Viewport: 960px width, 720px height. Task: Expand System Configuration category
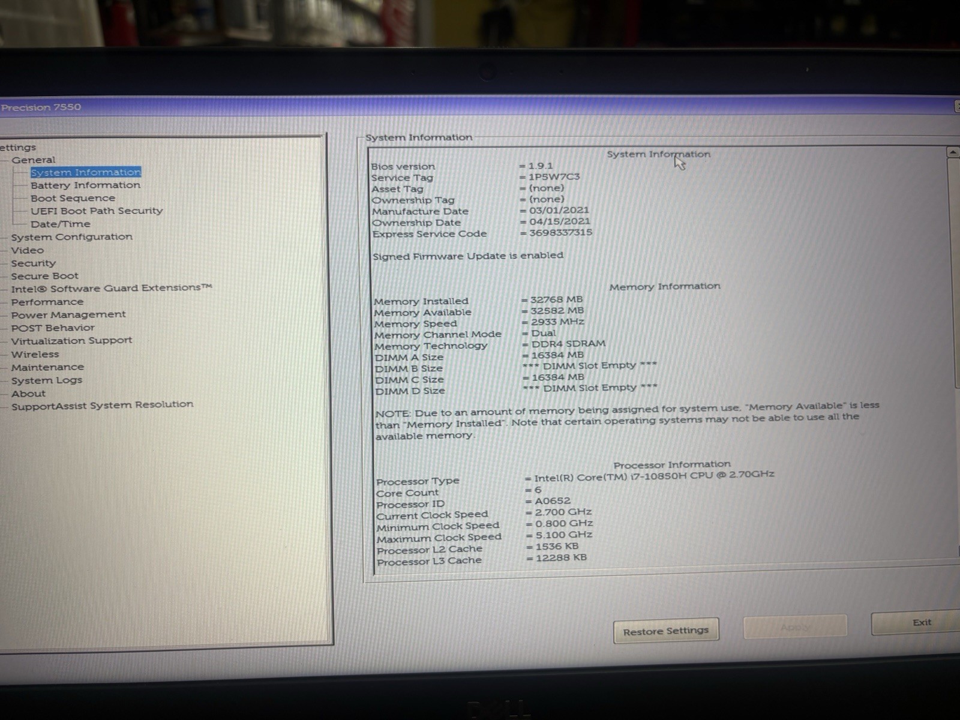pyautogui.click(x=71, y=237)
